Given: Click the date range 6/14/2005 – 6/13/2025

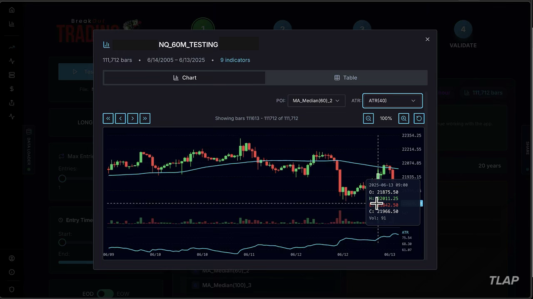Looking at the screenshot, I should click(x=176, y=60).
